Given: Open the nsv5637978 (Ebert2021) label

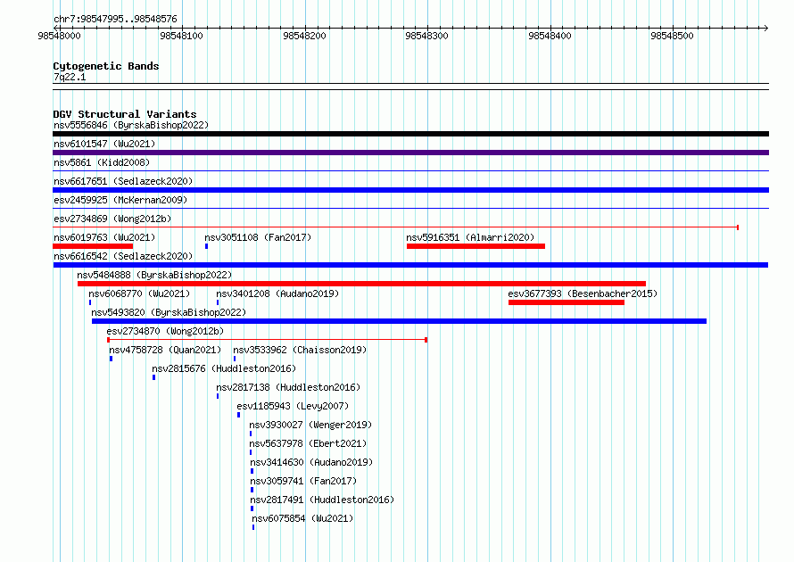Looking at the screenshot, I should (308, 443).
